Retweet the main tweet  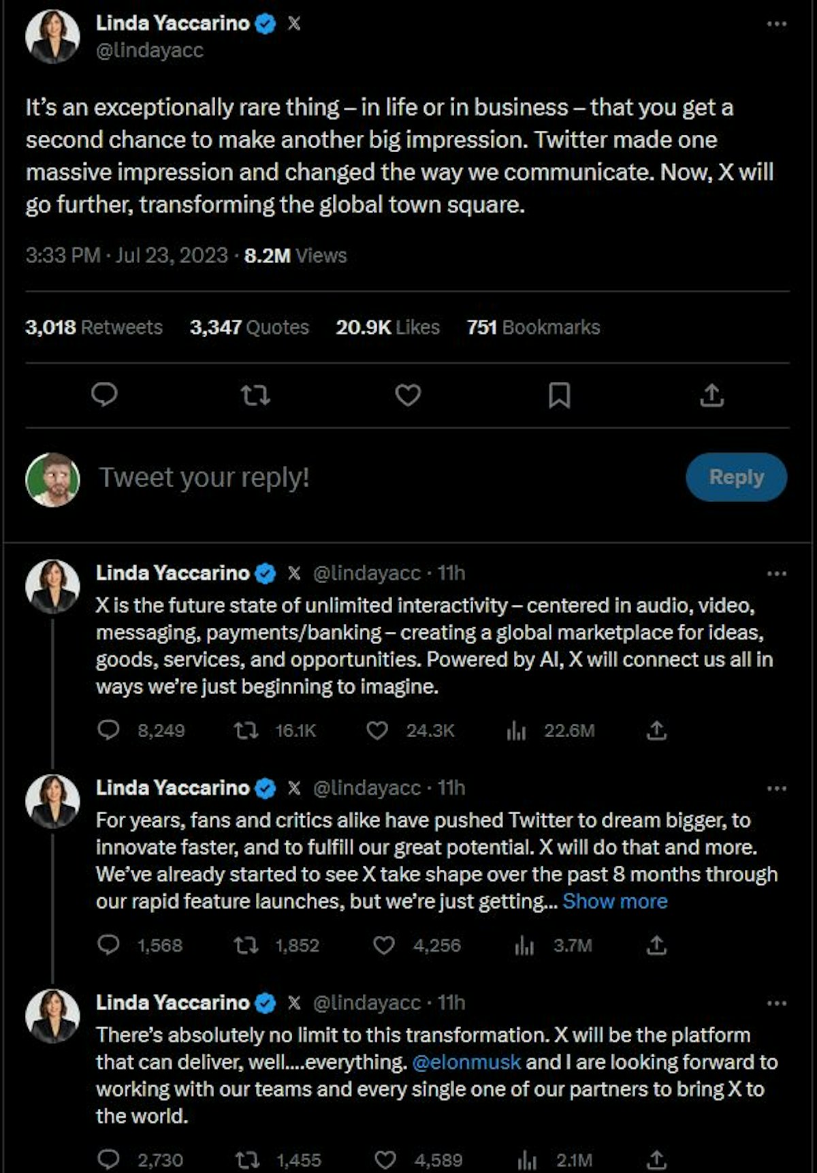point(256,395)
